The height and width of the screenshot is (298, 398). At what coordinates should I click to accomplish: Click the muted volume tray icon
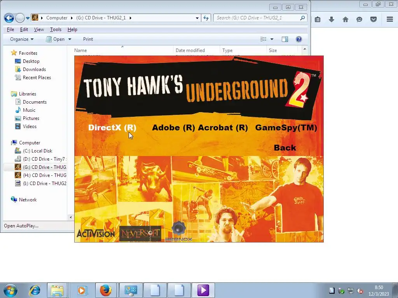tap(360, 291)
